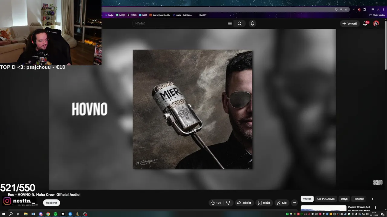Switch to Google Chrome on the taskbar
This screenshot has height=217, width=387.
[x=48, y=214]
